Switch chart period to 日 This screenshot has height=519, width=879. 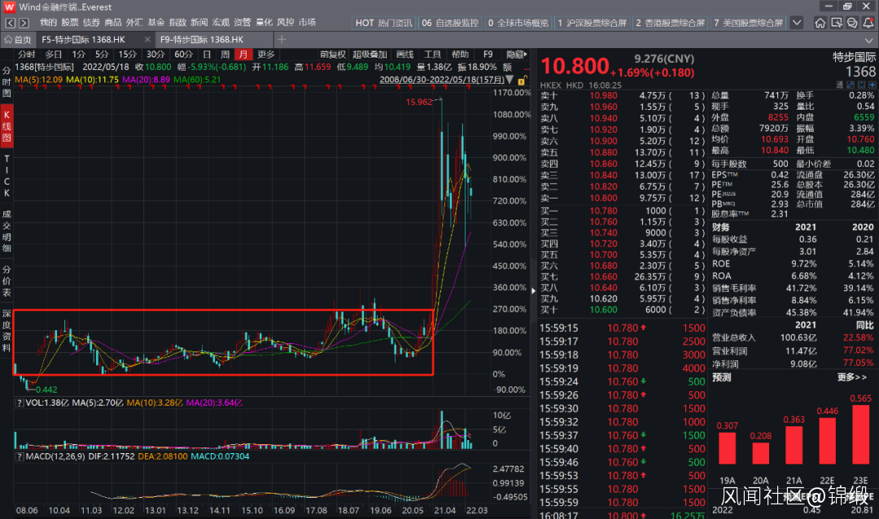coord(207,55)
